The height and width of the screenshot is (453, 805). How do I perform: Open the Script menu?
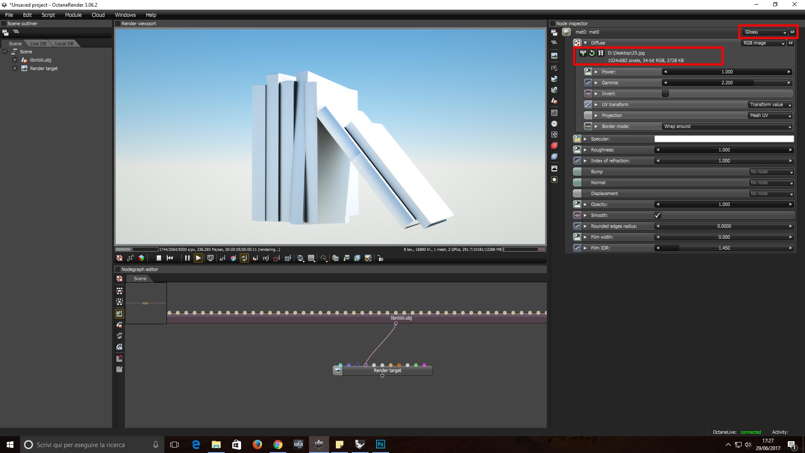(48, 15)
